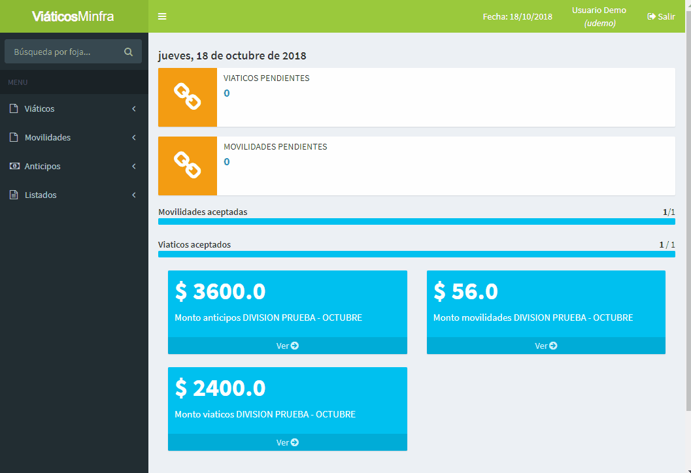
Task: Click the Viáticos Pendientes orange link icon
Action: click(x=188, y=97)
